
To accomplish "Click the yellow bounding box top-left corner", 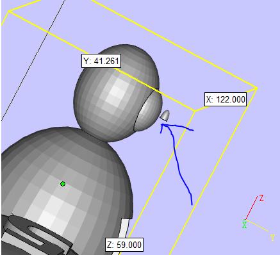I will [x=8, y=12].
